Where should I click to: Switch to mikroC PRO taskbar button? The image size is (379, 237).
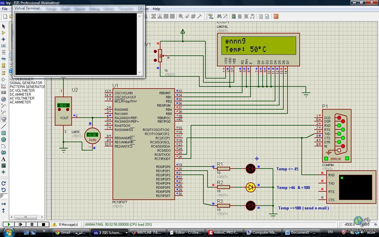[224, 233]
